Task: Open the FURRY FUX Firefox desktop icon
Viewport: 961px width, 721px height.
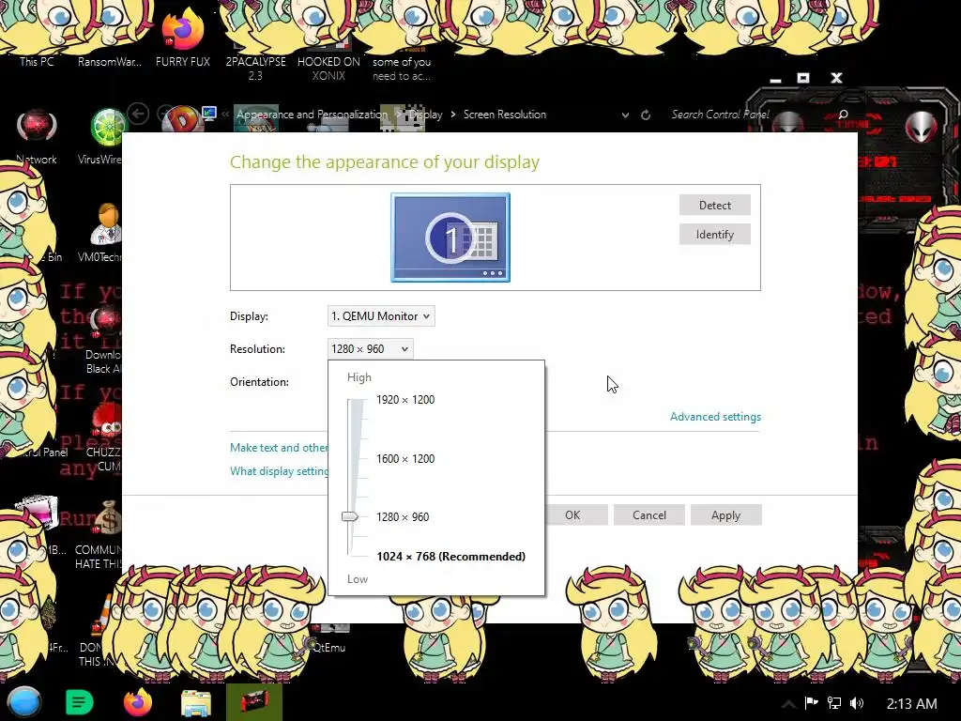Action: click(x=183, y=37)
